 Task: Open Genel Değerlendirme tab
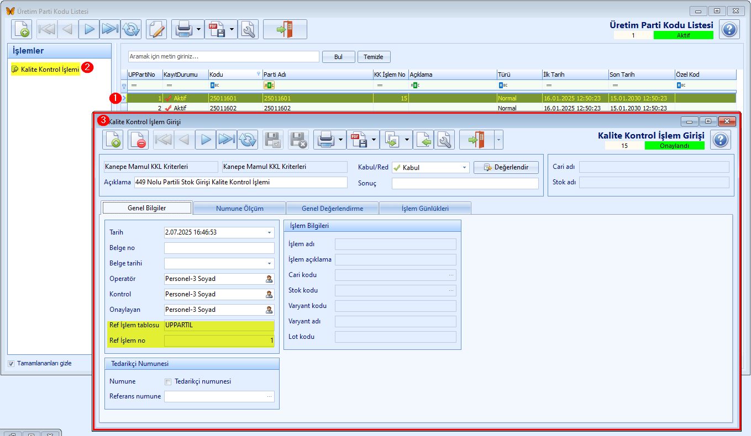point(332,208)
